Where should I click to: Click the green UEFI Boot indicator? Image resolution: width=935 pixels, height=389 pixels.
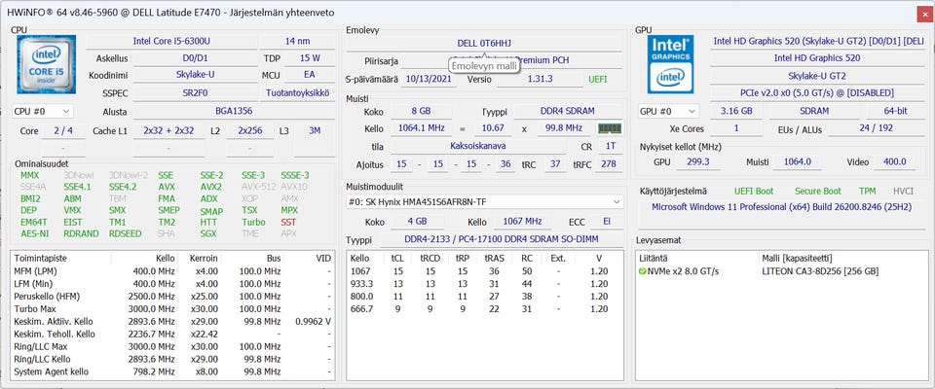pyautogui.click(x=754, y=192)
